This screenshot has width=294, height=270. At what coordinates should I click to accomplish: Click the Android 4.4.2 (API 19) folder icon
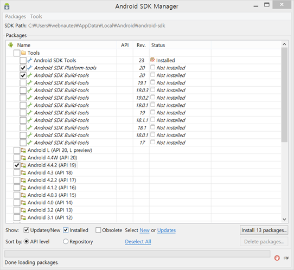[23, 165]
